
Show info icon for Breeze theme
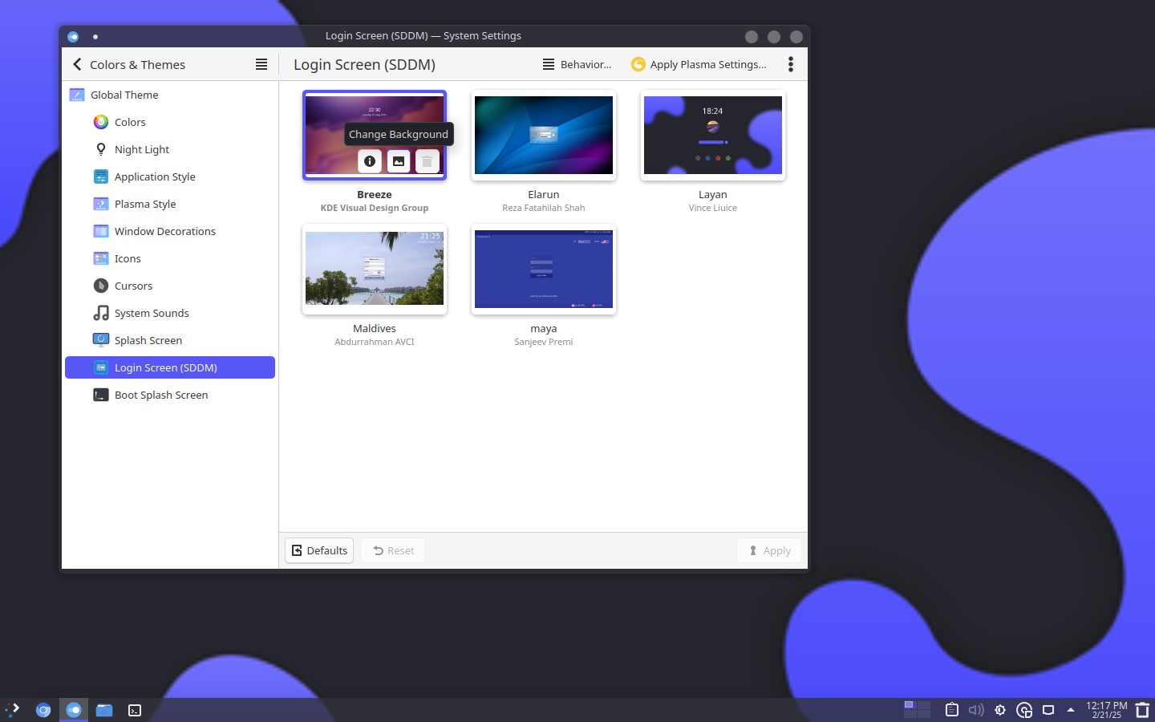pos(370,161)
